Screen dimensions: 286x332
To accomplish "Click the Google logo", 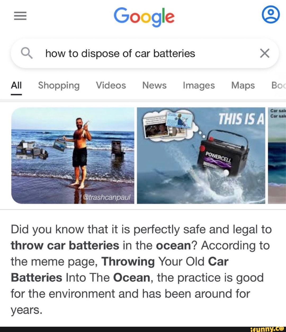I will (x=144, y=17).
